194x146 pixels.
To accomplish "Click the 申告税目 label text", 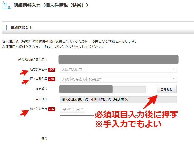I will click(x=42, y=99).
